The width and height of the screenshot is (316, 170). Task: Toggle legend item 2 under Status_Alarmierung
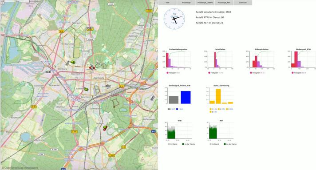coord(221,109)
